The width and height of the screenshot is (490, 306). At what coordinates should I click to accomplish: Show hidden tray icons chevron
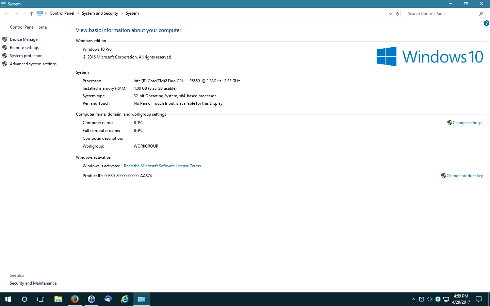pyautogui.click(x=413, y=299)
